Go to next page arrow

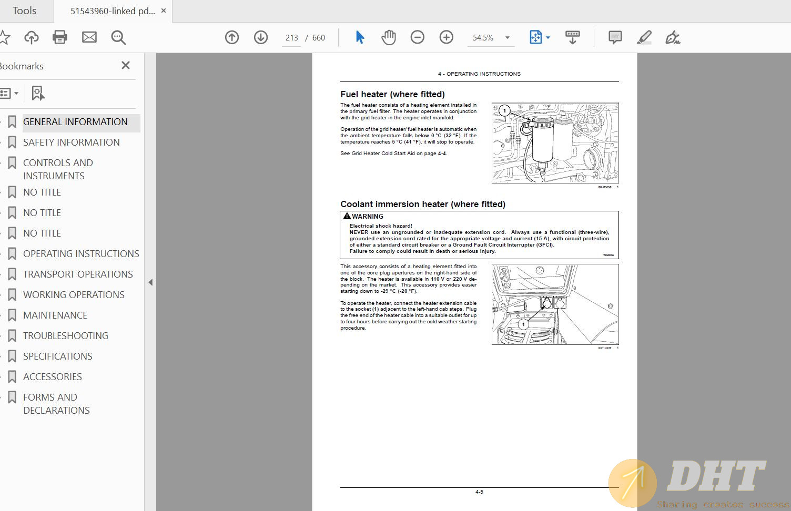pyautogui.click(x=261, y=37)
